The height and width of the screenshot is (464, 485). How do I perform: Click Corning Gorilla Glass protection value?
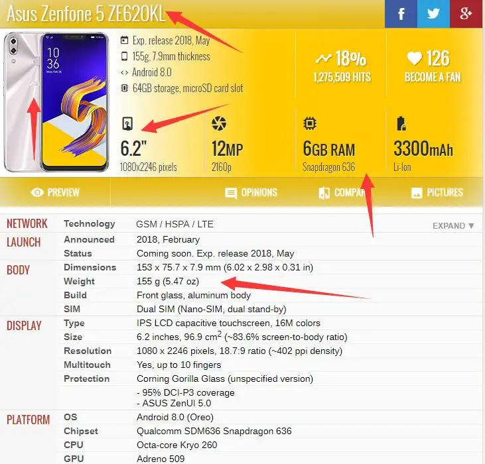pyautogui.click(x=225, y=378)
